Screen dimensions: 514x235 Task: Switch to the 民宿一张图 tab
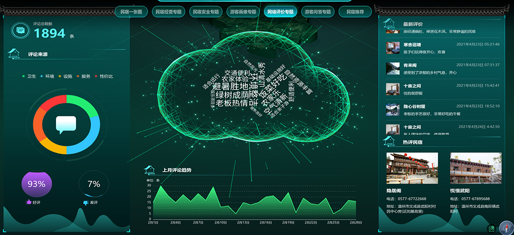[132, 11]
